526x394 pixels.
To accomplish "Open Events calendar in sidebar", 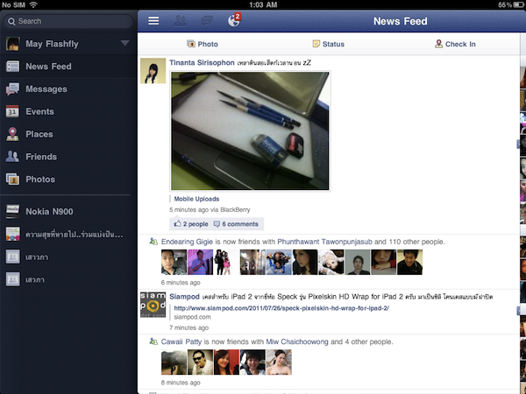I will 39,112.
